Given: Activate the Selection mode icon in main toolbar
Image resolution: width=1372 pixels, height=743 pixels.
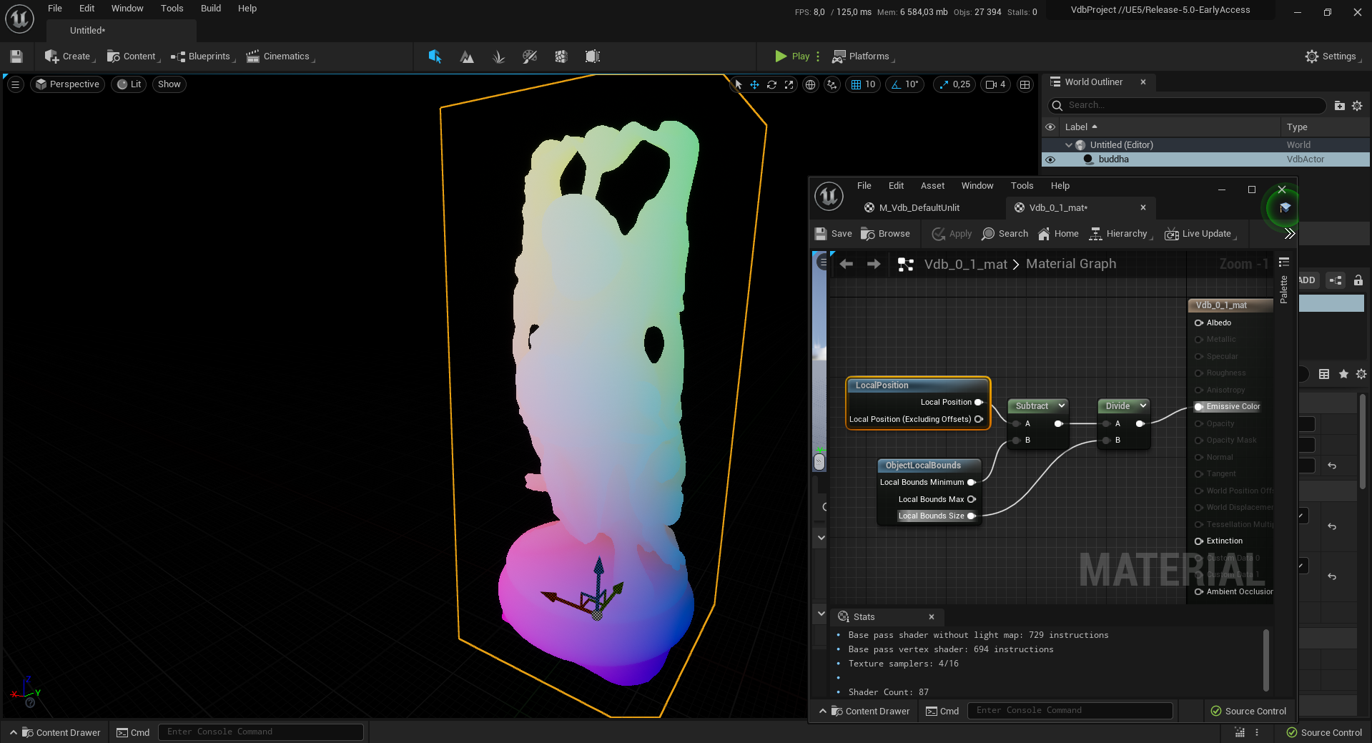Looking at the screenshot, I should click(x=435, y=56).
